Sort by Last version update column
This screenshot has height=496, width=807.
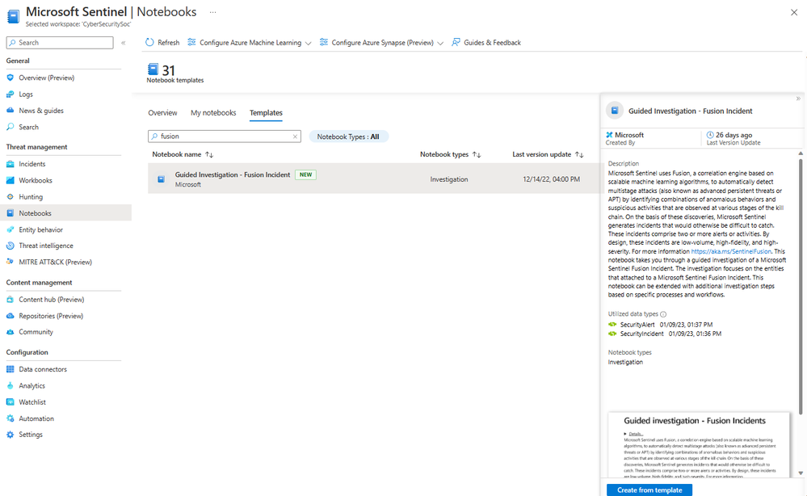[x=548, y=154]
